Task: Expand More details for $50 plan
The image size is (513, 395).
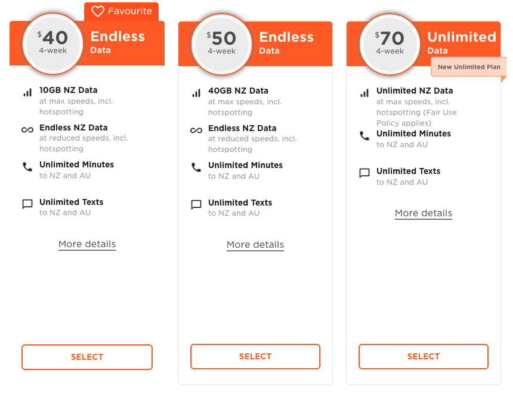Action: pos(255,245)
